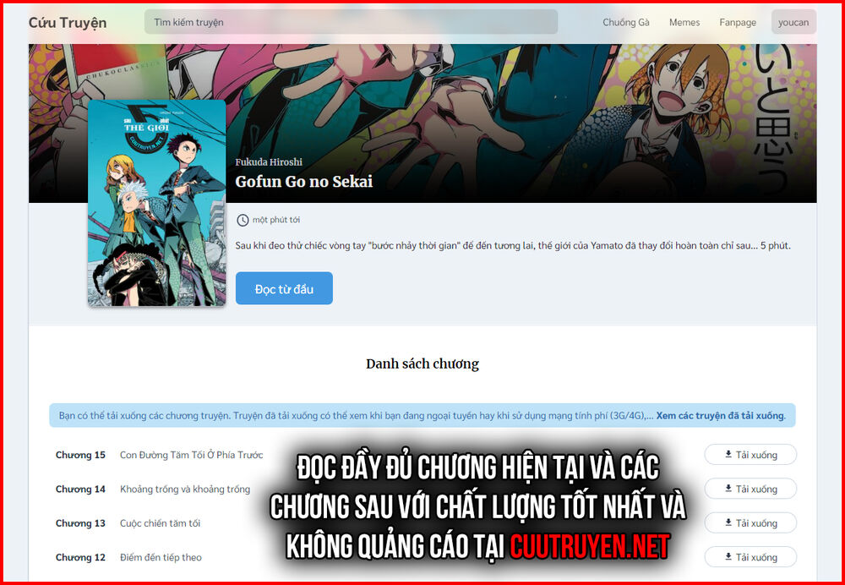Open Chương 14 Khoảng trống và khoảng trống

(184, 489)
